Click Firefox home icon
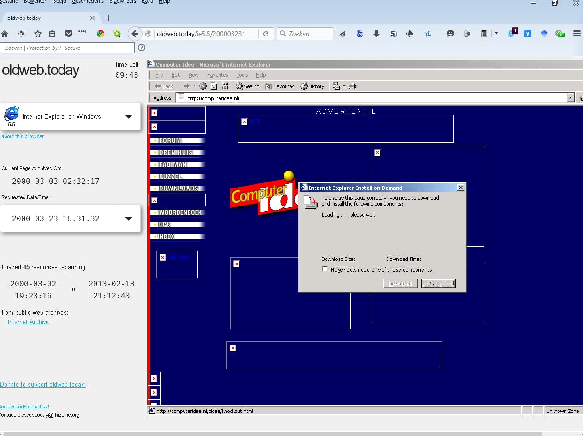This screenshot has width=583, height=436. (x=5, y=34)
